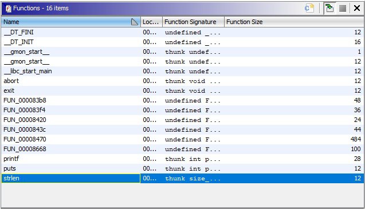
Task: Select the __libc_start_main function
Action: [x=182, y=71]
